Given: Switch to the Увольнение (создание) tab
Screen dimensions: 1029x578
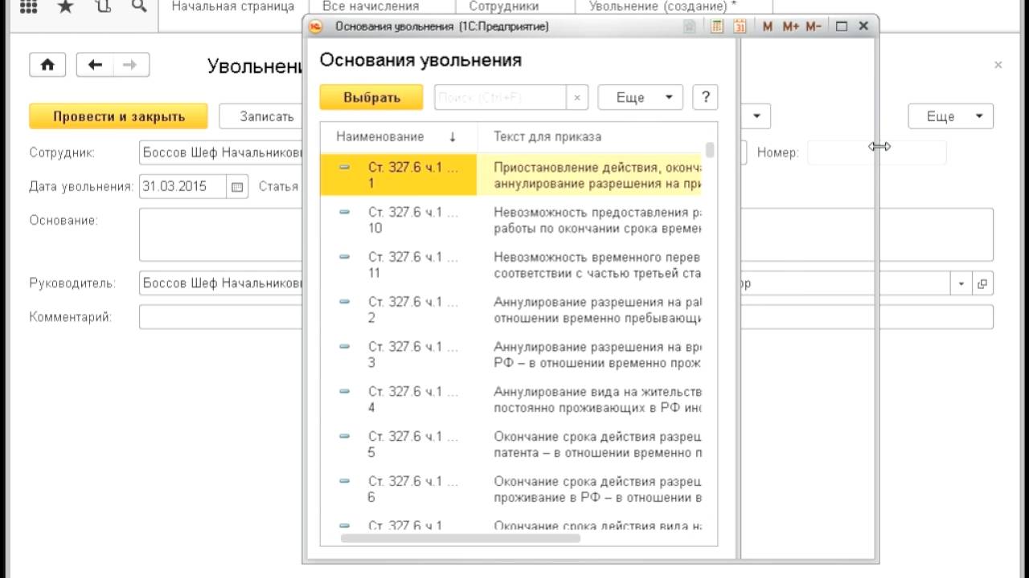Looking at the screenshot, I should click(662, 6).
